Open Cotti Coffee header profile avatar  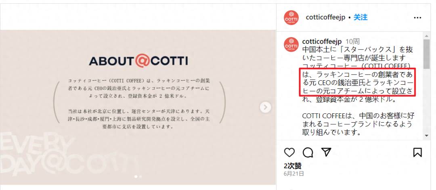tap(291, 17)
